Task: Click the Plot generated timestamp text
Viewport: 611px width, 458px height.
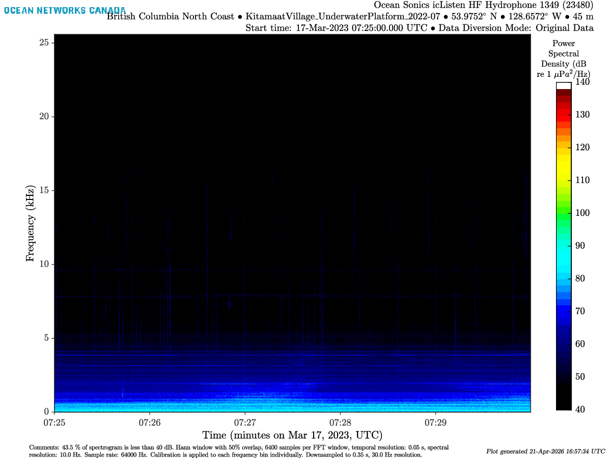Action: [546, 451]
